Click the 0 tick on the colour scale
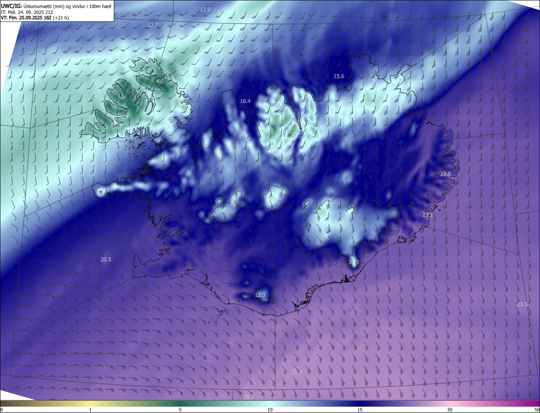 point(2,410)
